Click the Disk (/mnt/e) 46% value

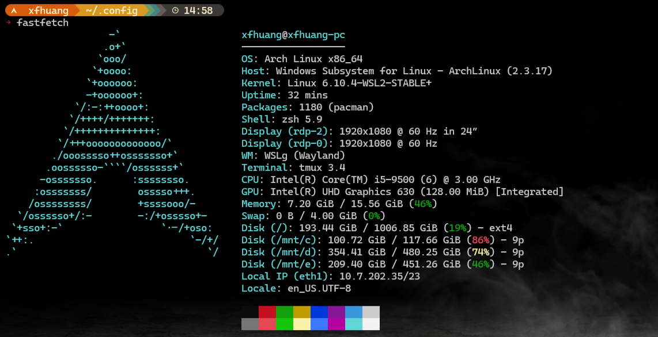481,265
